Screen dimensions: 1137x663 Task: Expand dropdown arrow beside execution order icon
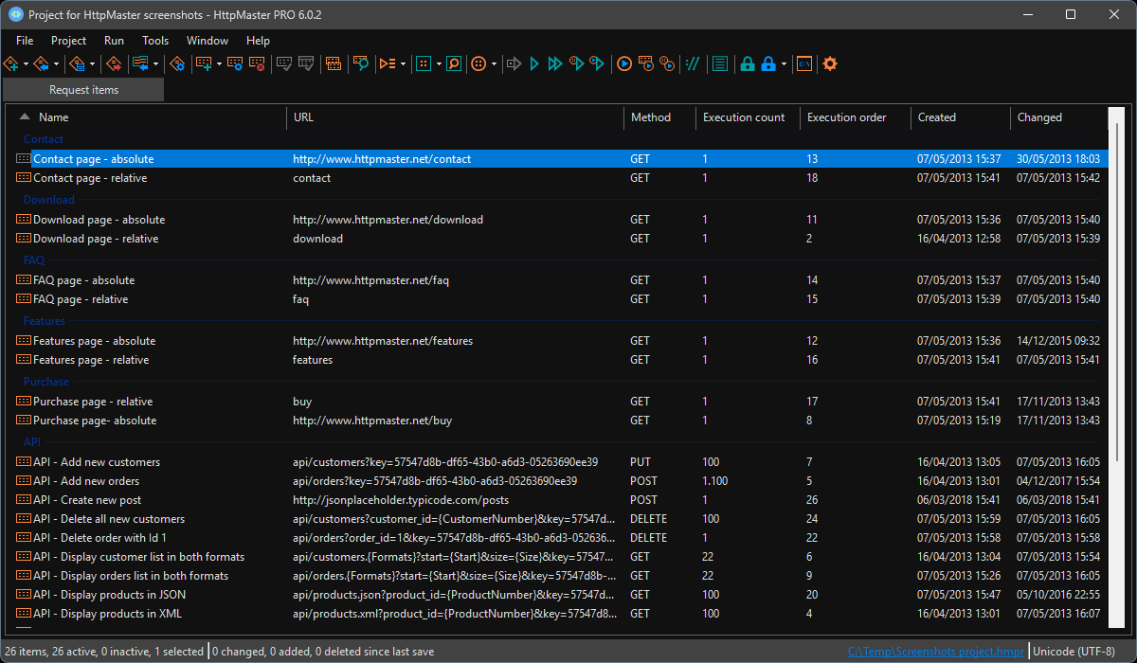[x=404, y=64]
